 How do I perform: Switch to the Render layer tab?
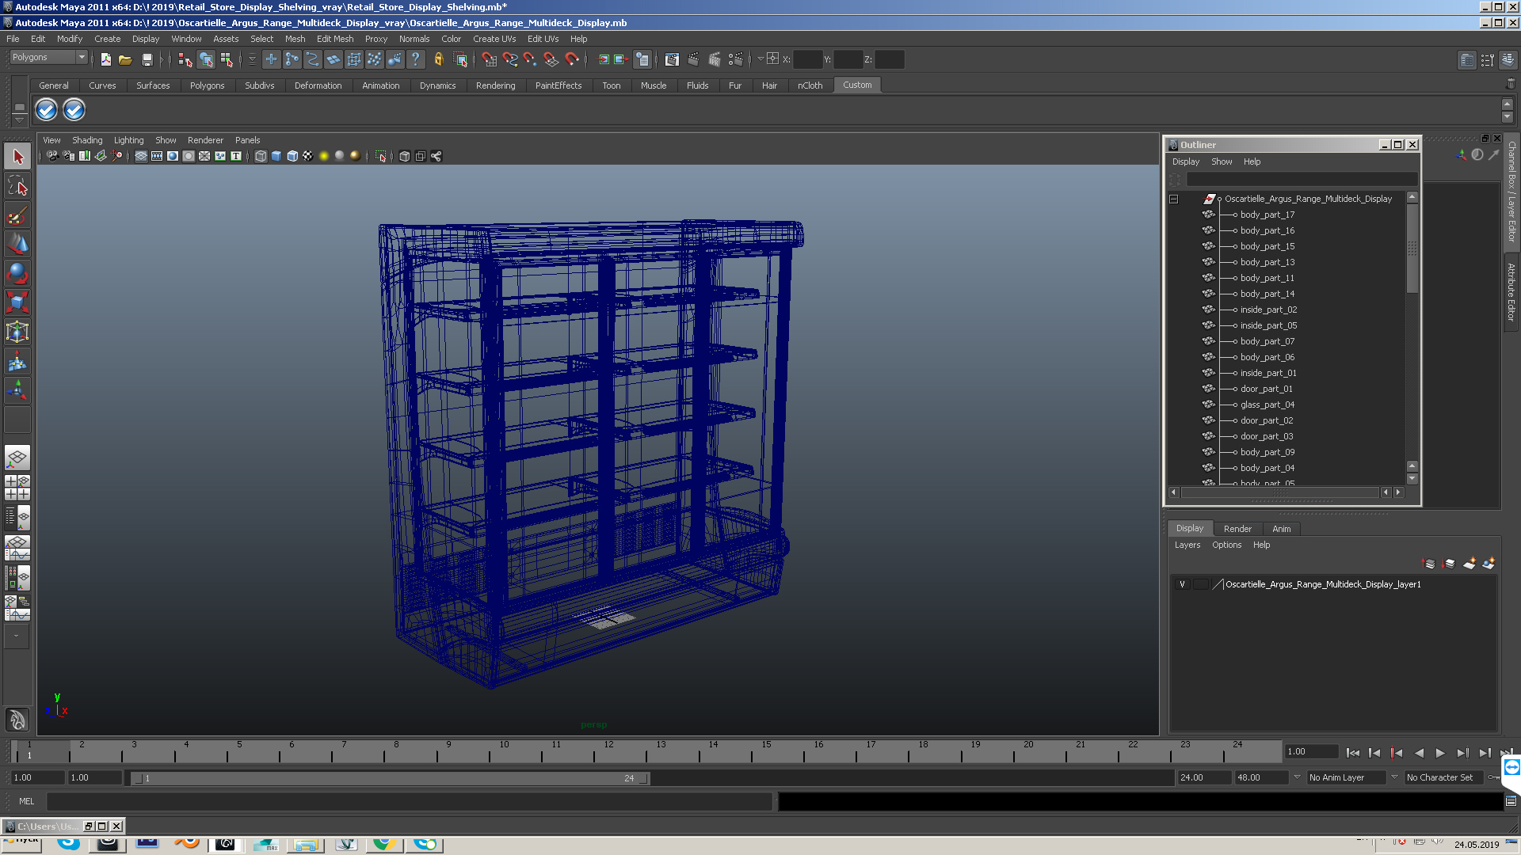(x=1237, y=529)
